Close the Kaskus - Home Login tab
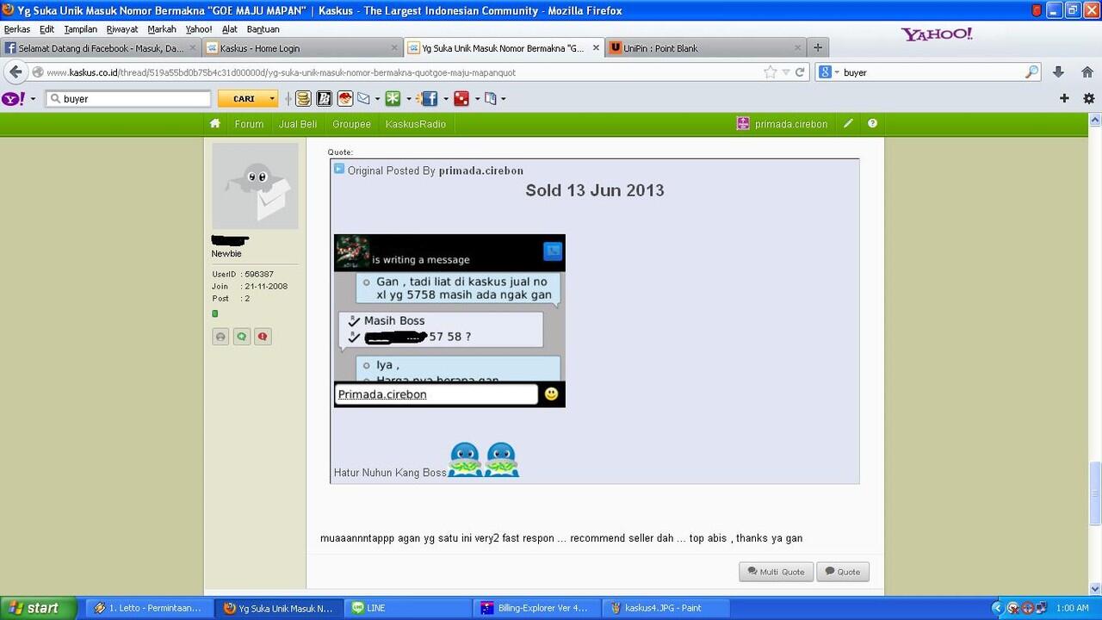The width and height of the screenshot is (1102, 620). 394,48
